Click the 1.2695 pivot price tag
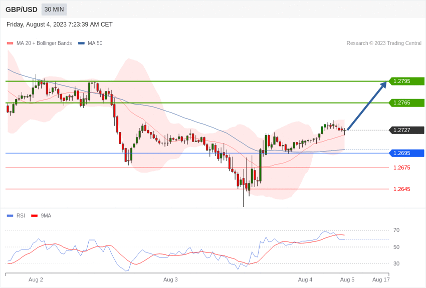The image size is (426, 288). pyautogui.click(x=406, y=153)
